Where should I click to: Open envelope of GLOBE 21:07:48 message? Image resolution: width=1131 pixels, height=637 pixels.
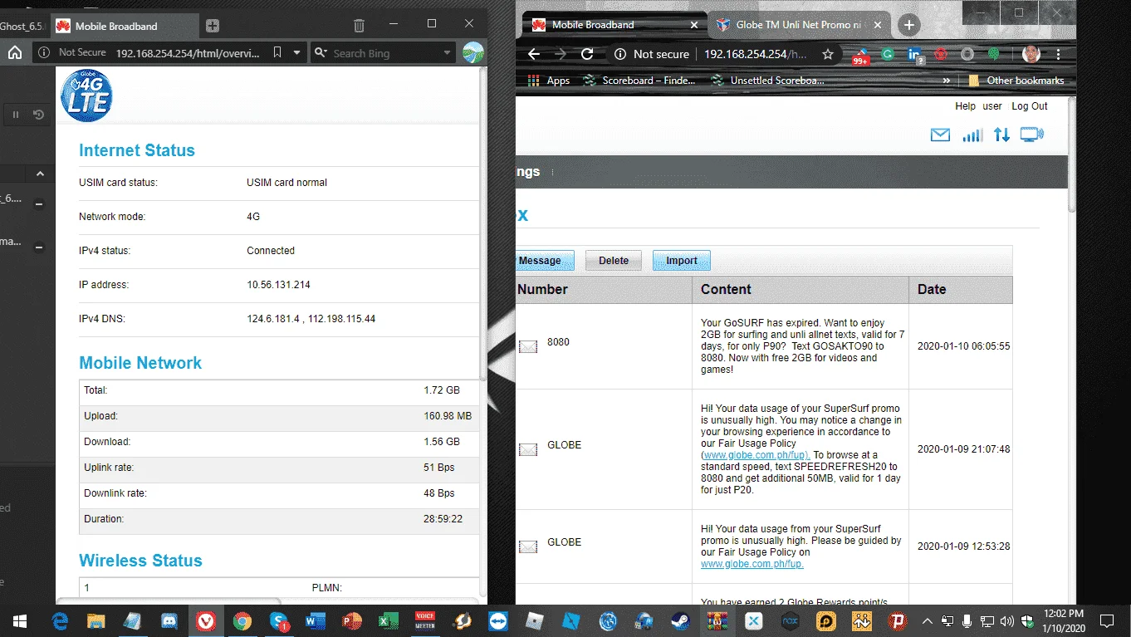click(x=528, y=449)
